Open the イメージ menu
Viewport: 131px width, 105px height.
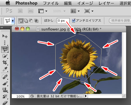coord(85,3)
